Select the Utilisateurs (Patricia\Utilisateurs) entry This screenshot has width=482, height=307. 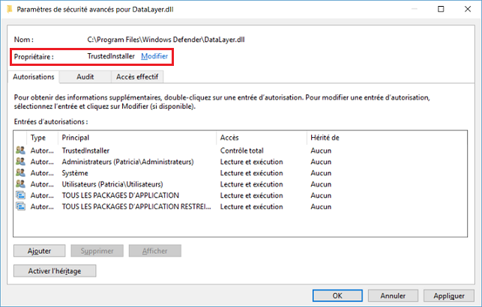[112, 184]
